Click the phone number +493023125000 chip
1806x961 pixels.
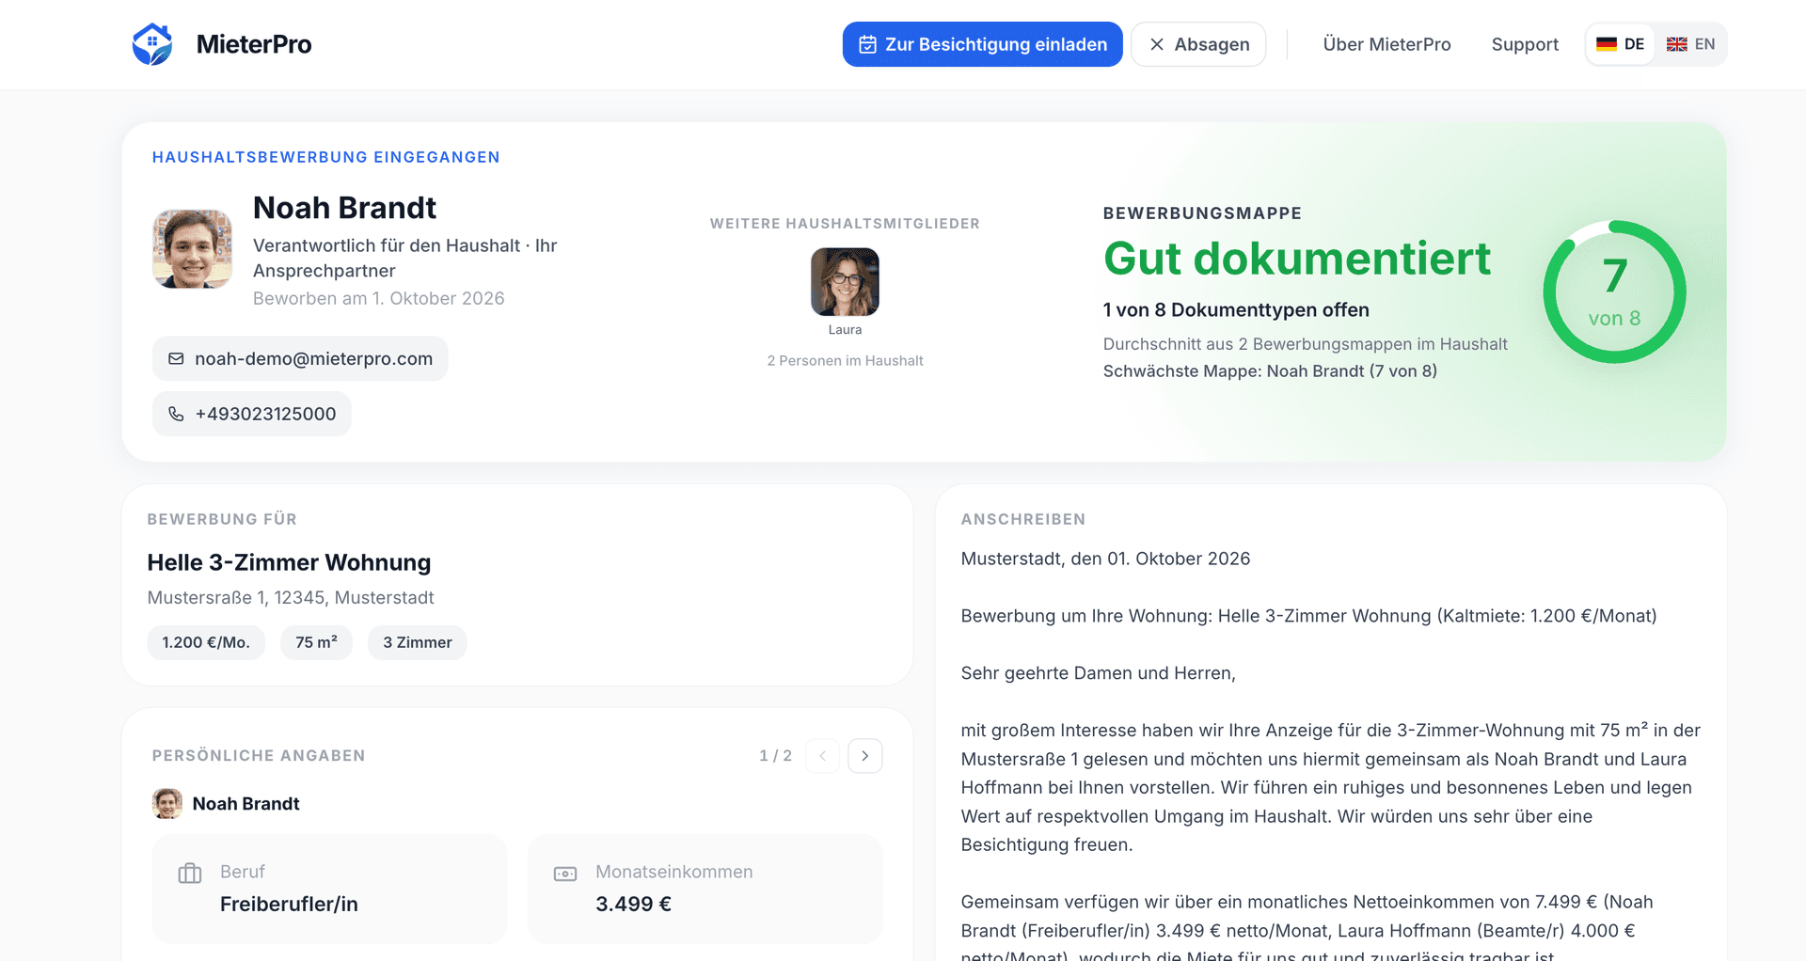tap(252, 414)
